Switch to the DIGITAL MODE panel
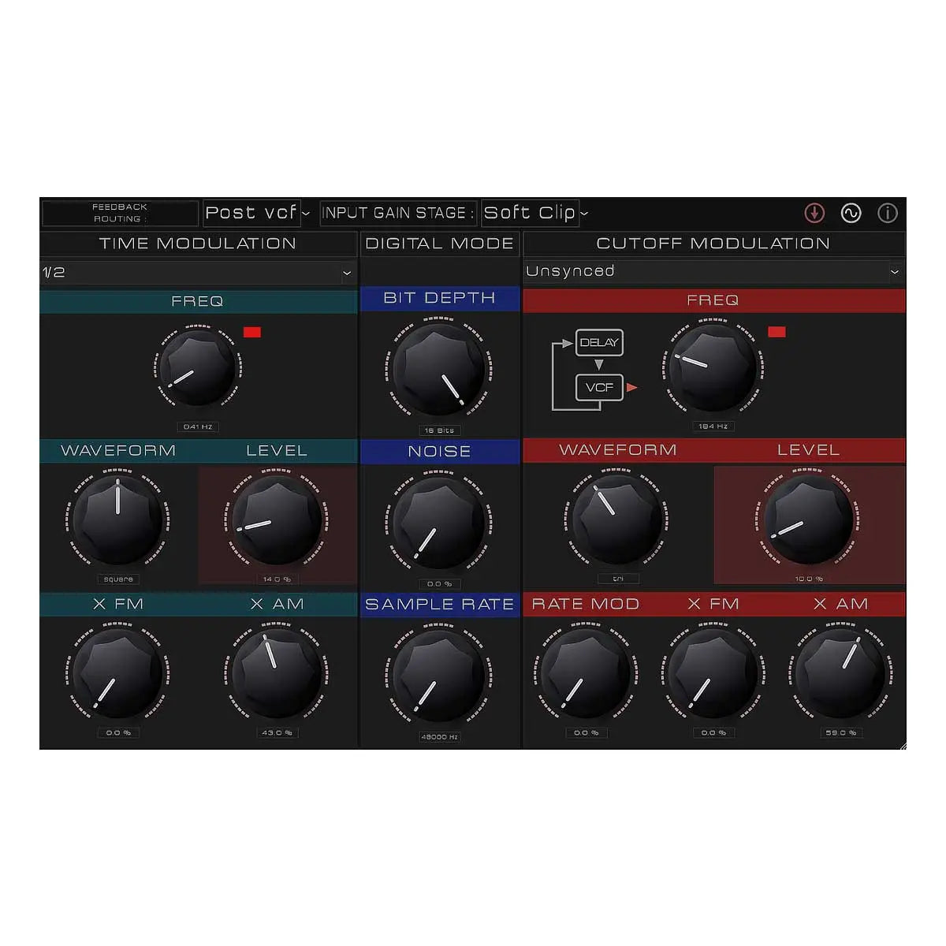 [x=439, y=244]
